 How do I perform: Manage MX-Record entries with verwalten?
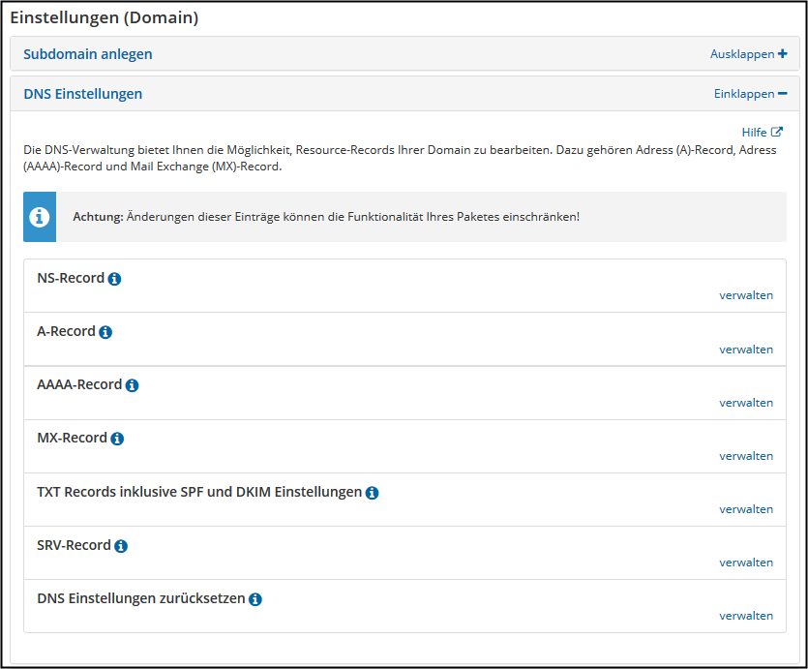click(x=746, y=456)
